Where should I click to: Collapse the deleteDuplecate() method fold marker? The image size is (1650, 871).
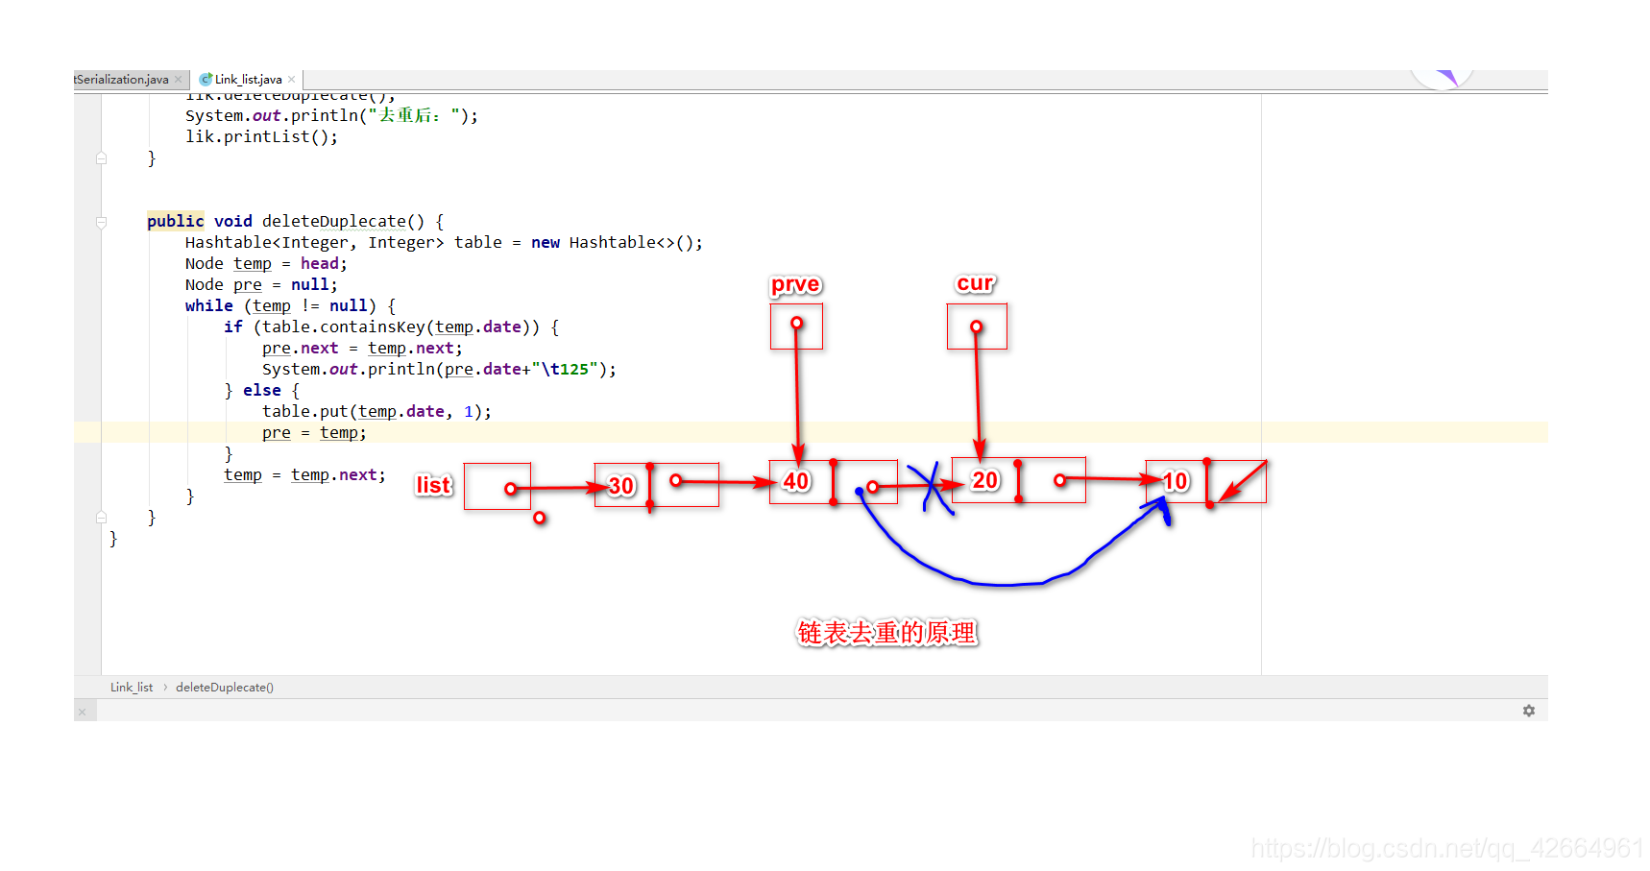pyautogui.click(x=101, y=222)
